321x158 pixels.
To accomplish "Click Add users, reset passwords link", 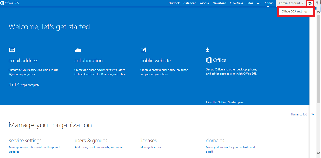I will click(99, 147).
